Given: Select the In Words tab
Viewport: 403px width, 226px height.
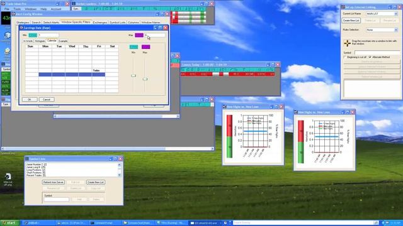Looking at the screenshot, I should tap(28, 41).
